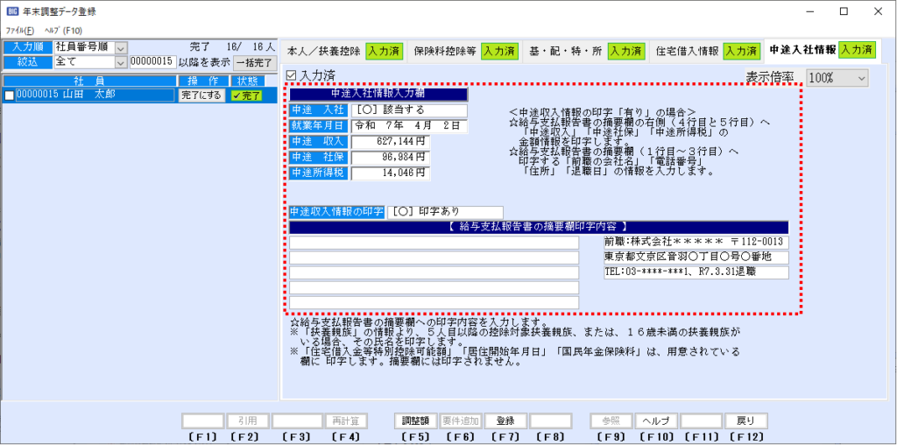Click the app icon in the title bar
This screenshot has height=445, width=897.
pyautogui.click(x=9, y=11)
